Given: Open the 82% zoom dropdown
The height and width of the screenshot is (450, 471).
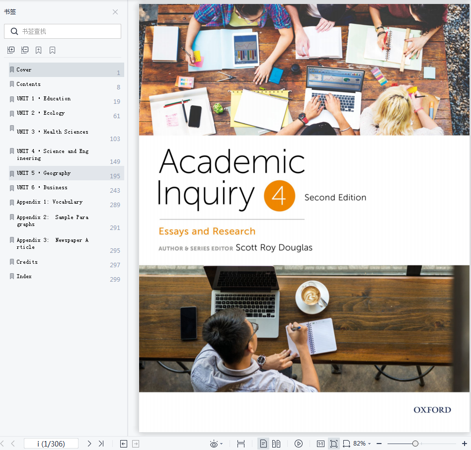Looking at the screenshot, I should point(362,444).
